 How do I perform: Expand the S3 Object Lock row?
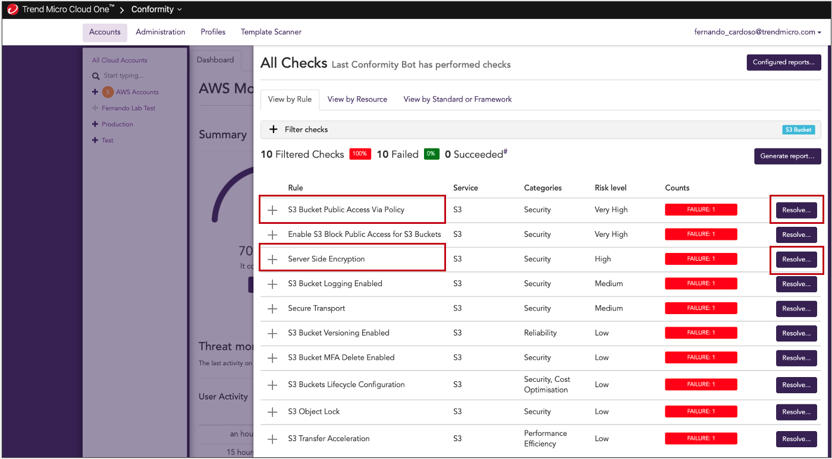(272, 412)
